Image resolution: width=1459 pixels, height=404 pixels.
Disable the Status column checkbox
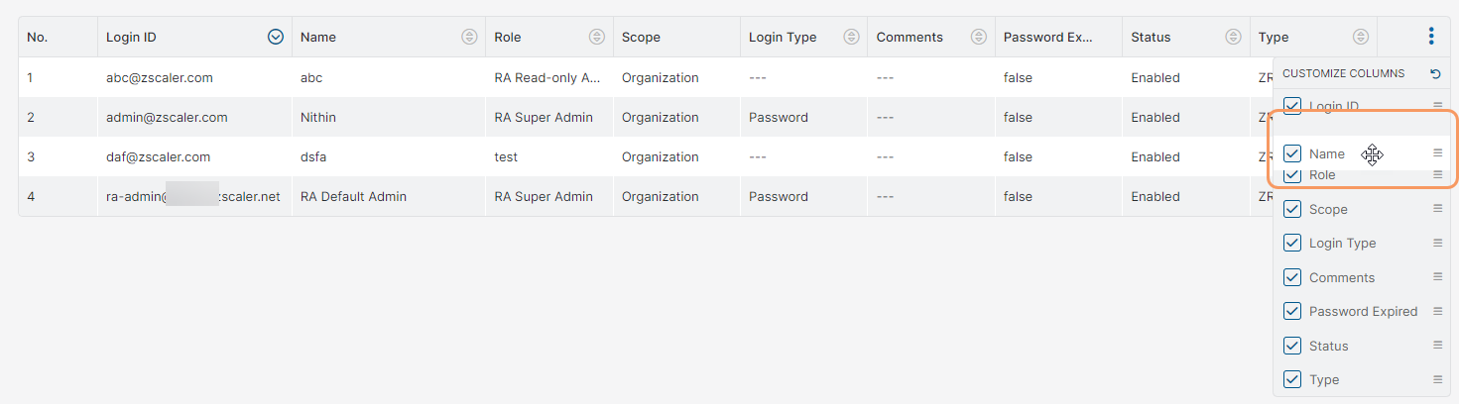pyautogui.click(x=1292, y=346)
